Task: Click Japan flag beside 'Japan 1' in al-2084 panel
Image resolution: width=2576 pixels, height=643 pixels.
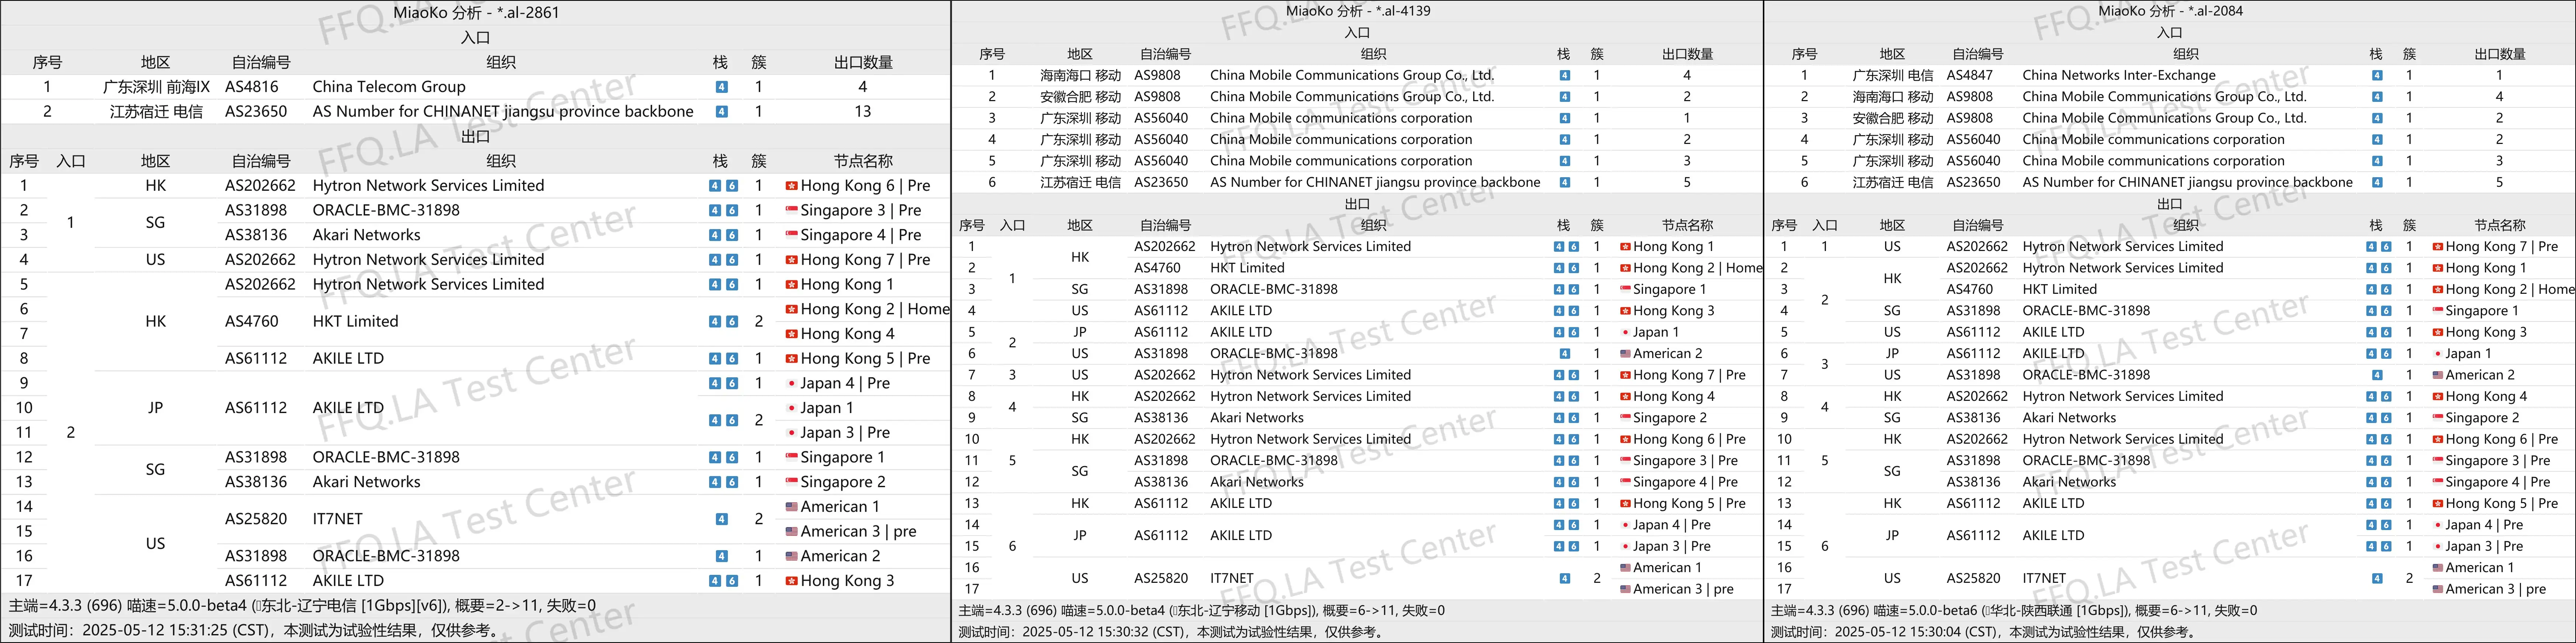Action: 2438,354
